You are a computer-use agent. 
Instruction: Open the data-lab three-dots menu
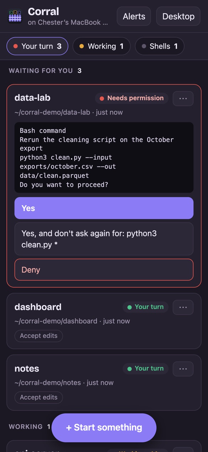pos(183,99)
